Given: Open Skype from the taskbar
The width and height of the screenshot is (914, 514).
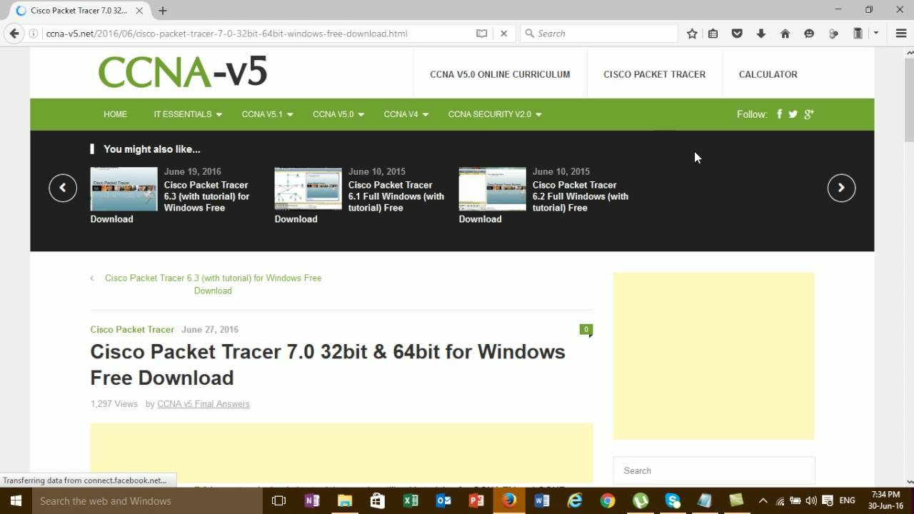Looking at the screenshot, I should [x=673, y=500].
